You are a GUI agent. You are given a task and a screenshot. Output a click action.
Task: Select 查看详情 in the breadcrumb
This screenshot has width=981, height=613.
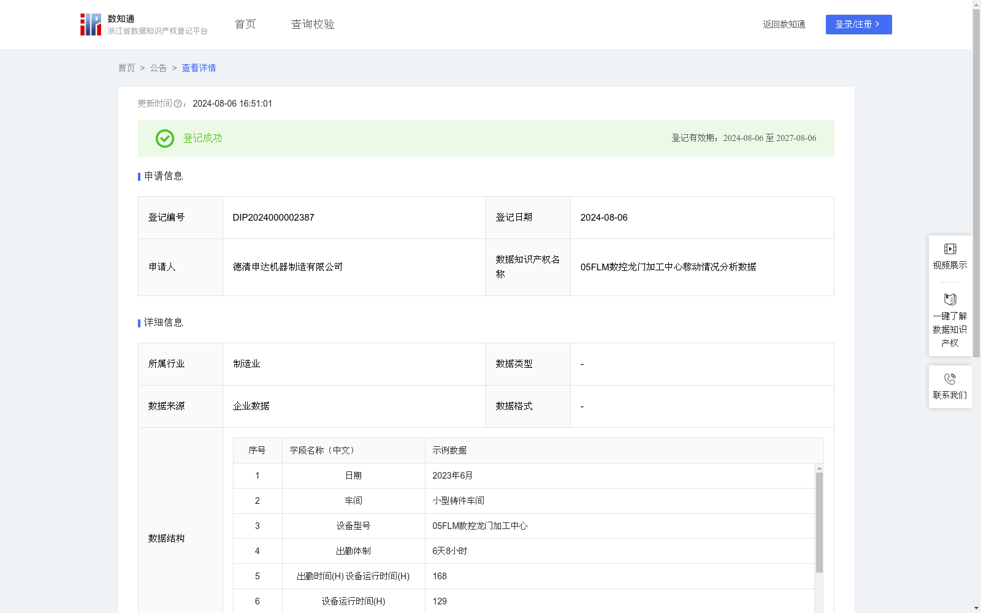(199, 68)
